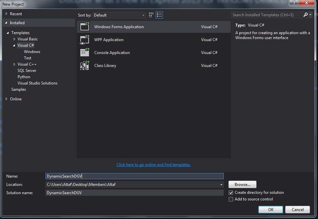Switch to medium icons list view
This screenshot has height=219, width=318.
tap(159, 15)
